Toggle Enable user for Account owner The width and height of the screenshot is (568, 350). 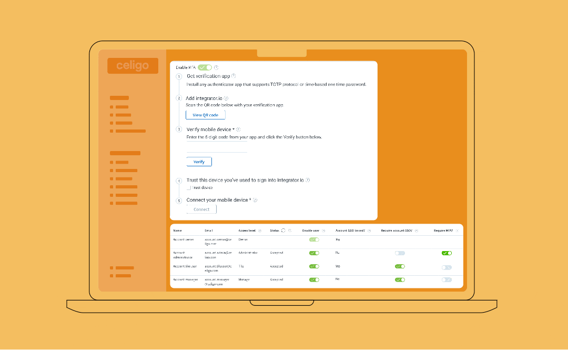point(314,240)
